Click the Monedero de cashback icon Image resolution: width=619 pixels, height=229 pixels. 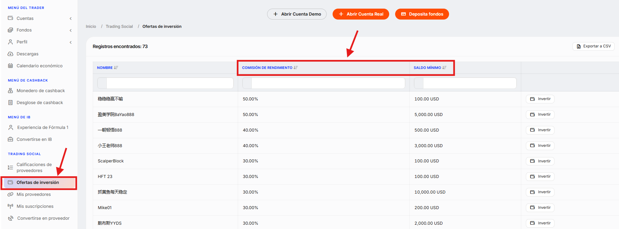click(x=10, y=90)
